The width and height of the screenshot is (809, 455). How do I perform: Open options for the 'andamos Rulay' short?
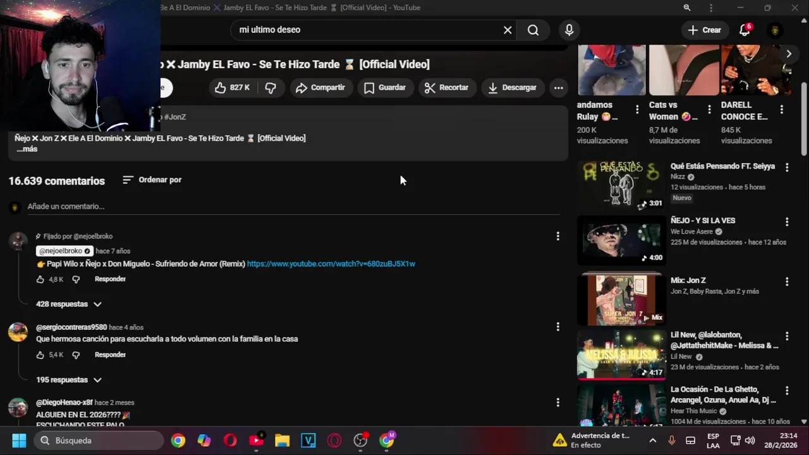(x=637, y=110)
